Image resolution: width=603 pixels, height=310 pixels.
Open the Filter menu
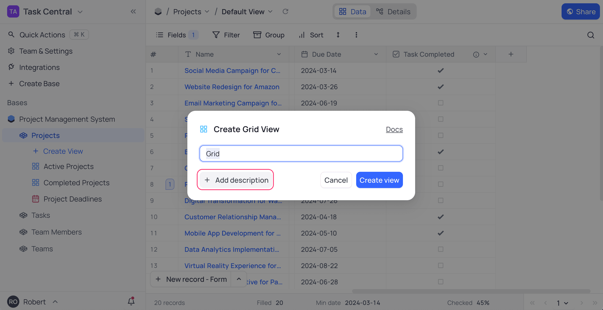coord(226,35)
